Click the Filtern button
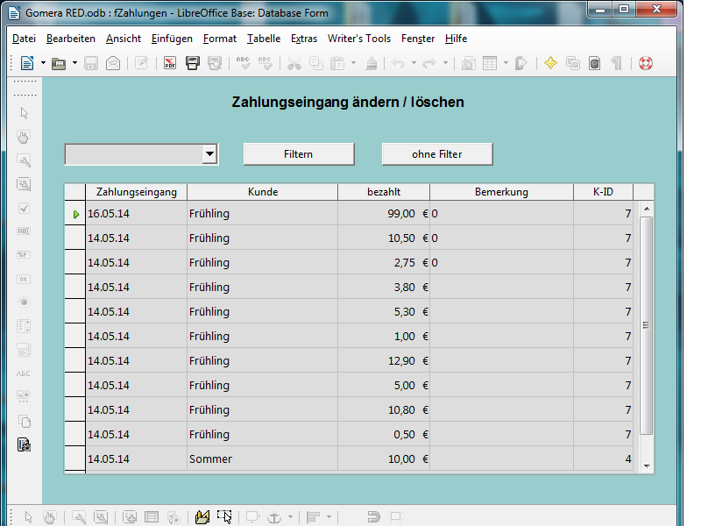 pos(298,154)
